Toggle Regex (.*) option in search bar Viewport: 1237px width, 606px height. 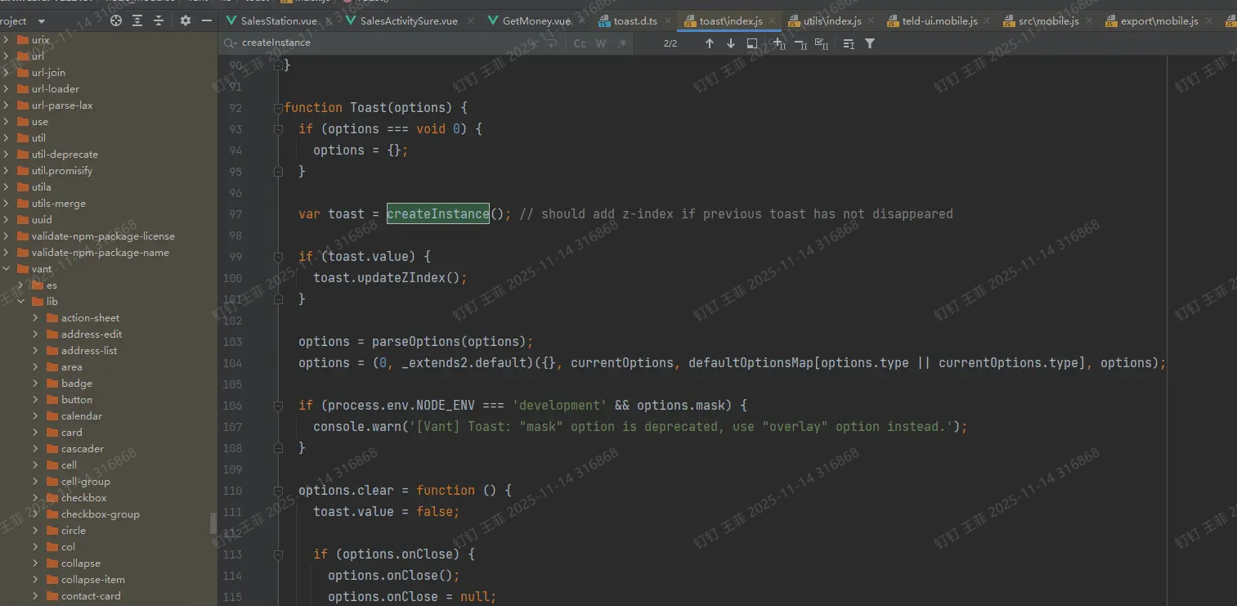click(621, 43)
